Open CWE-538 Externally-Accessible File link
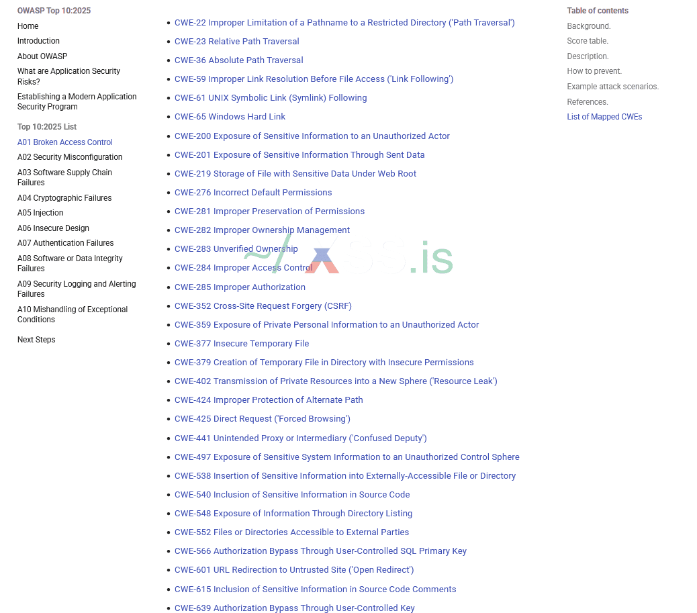Image resolution: width=697 pixels, height=613 pixels. [x=345, y=476]
